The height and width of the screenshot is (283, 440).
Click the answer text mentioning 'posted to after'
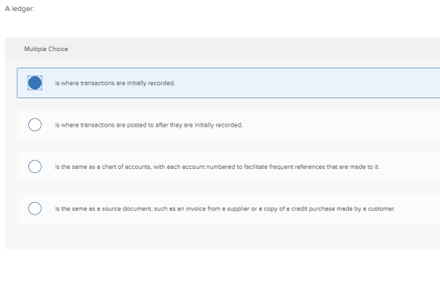click(148, 125)
